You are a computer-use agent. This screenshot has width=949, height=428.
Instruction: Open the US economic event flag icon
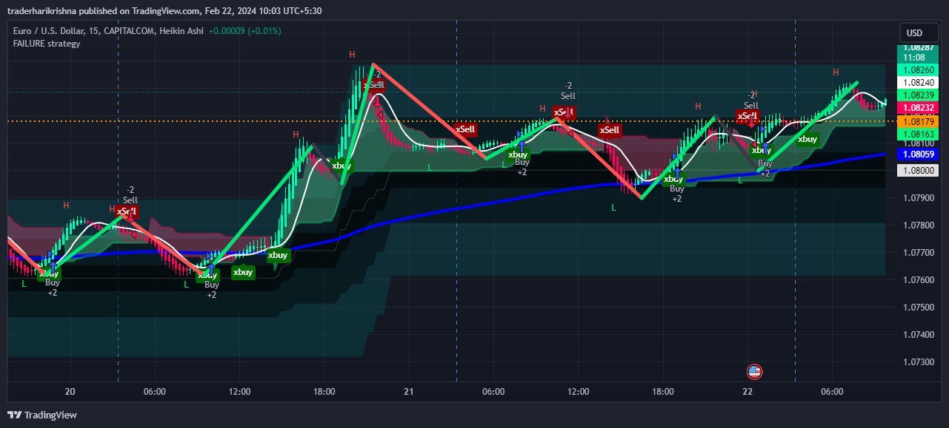[x=755, y=372]
